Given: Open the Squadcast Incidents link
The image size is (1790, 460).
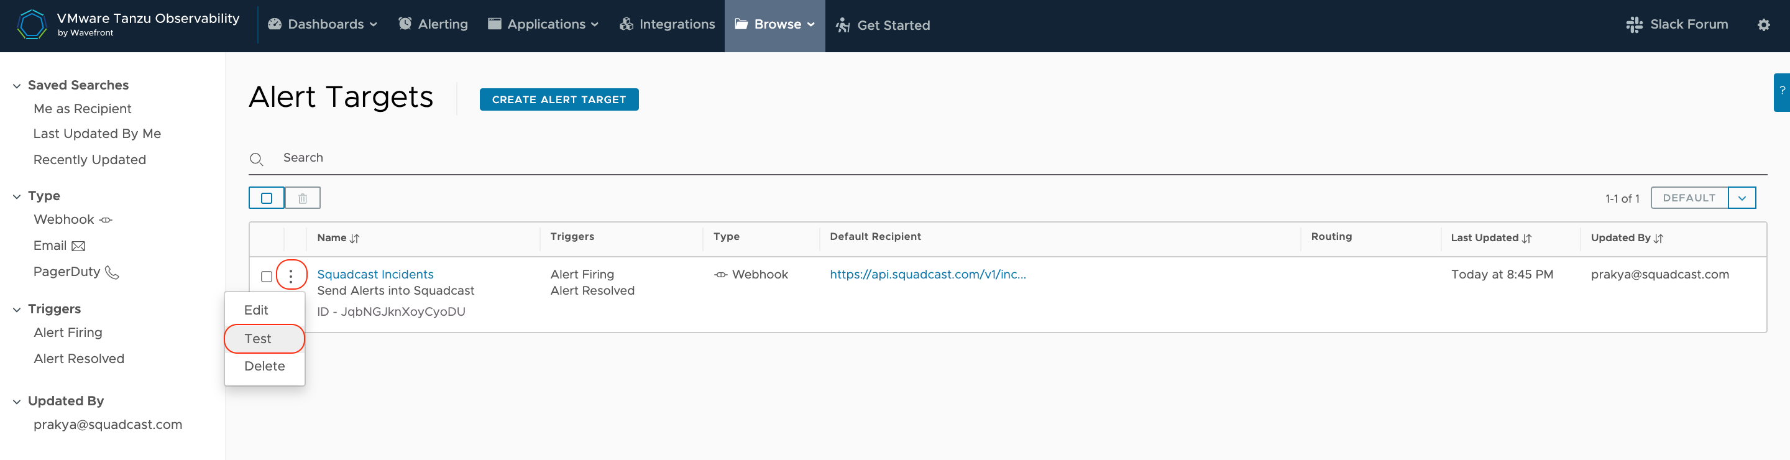Looking at the screenshot, I should point(375,275).
